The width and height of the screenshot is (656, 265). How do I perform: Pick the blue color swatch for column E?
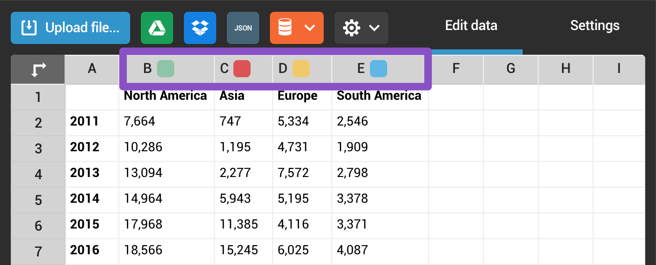pos(379,69)
